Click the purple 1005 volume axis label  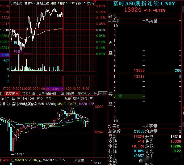click(5, 55)
